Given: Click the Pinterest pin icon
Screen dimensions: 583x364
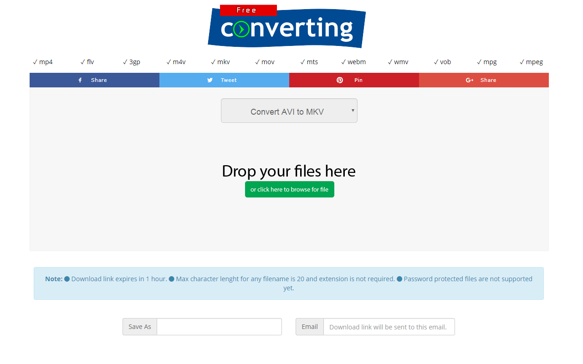Looking at the screenshot, I should click(340, 80).
